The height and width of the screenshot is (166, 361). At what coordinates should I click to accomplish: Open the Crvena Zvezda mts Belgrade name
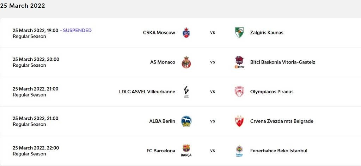[x=281, y=121]
